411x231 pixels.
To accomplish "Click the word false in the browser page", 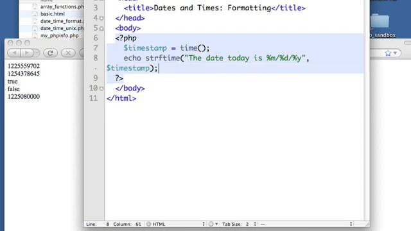I will [x=13, y=89].
